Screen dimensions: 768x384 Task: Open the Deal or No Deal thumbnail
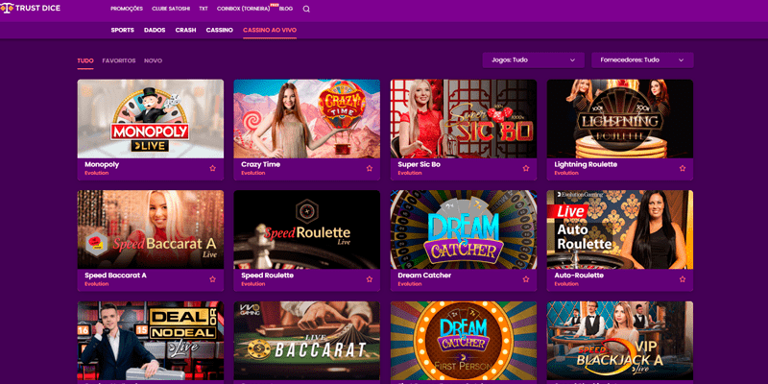(x=151, y=341)
